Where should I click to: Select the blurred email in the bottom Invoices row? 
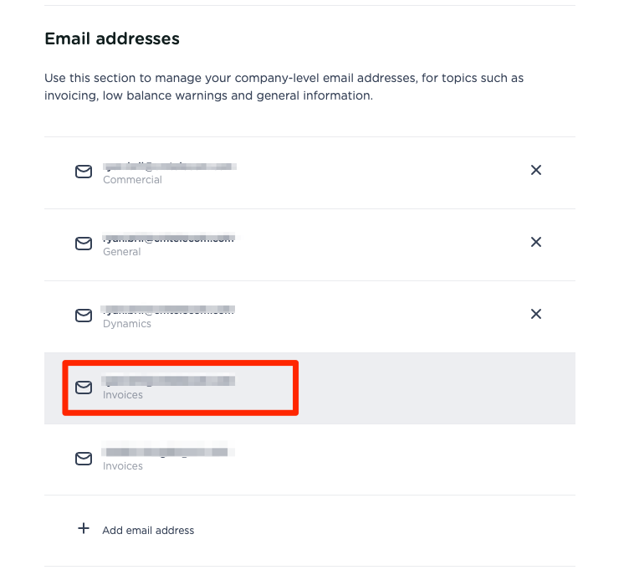[166, 453]
